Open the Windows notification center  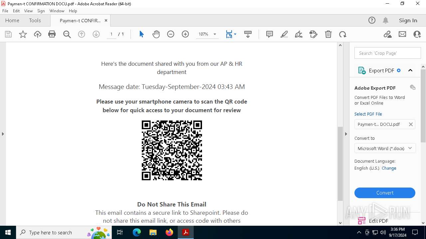(x=415, y=232)
